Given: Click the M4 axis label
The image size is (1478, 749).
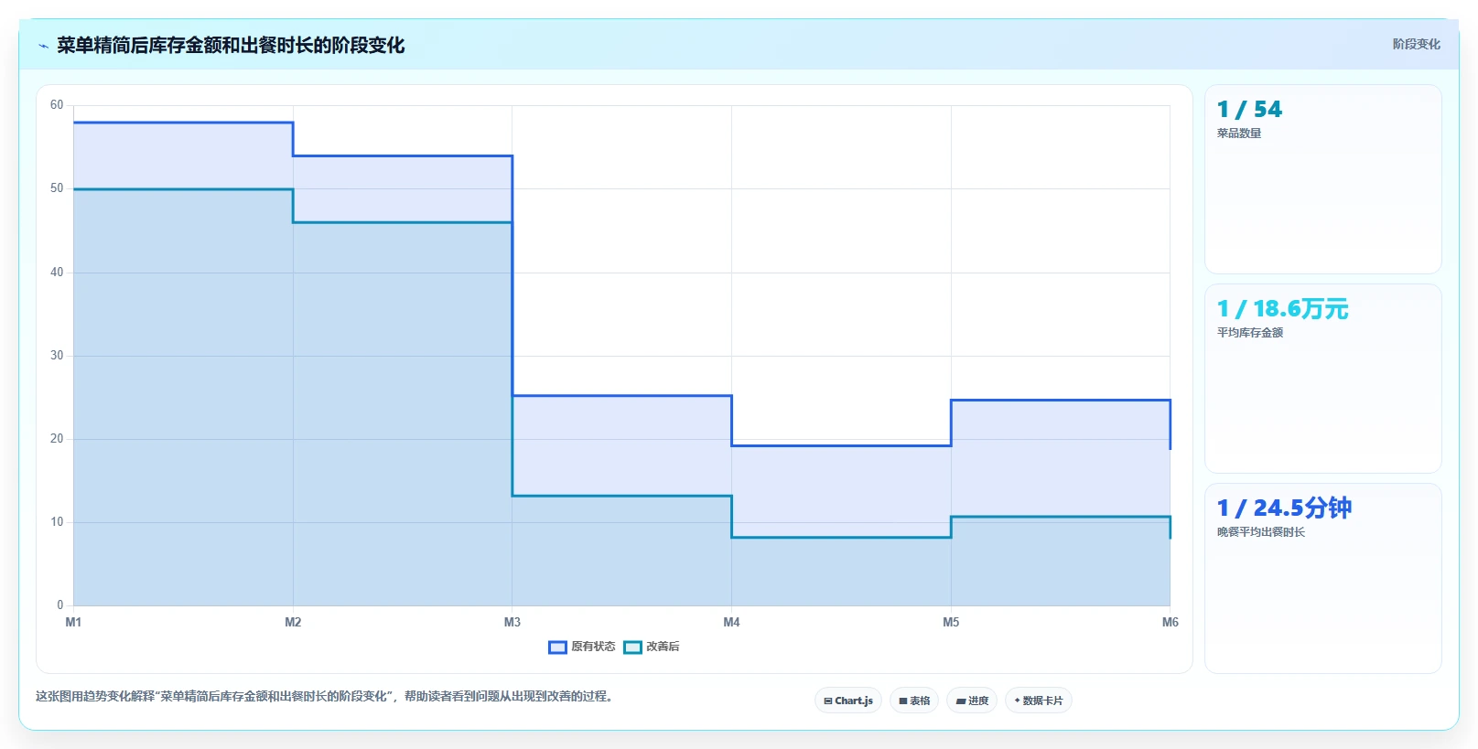Looking at the screenshot, I should point(731,622).
